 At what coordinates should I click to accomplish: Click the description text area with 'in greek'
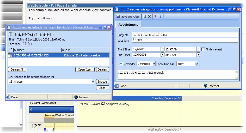178,75
